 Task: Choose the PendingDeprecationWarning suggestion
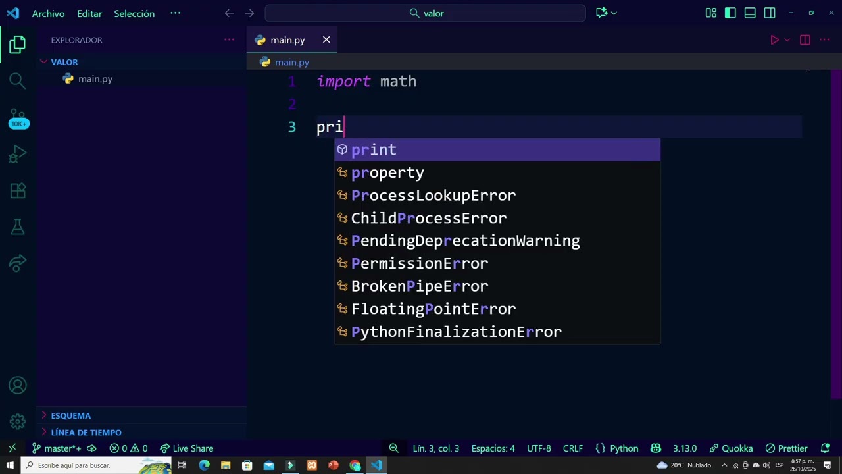pyautogui.click(x=497, y=241)
